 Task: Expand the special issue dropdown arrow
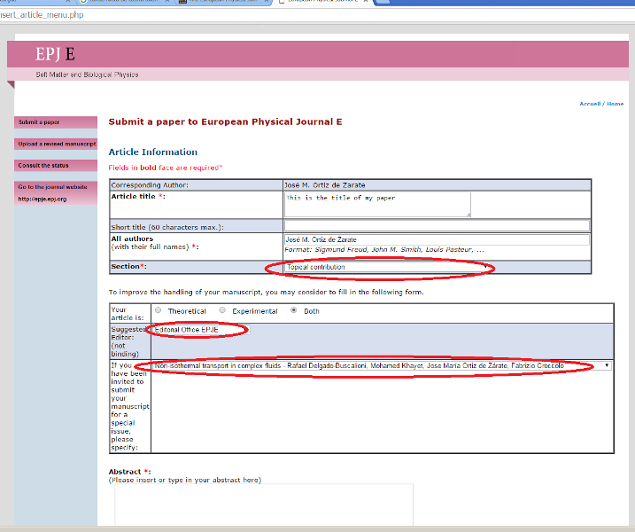coord(607,365)
